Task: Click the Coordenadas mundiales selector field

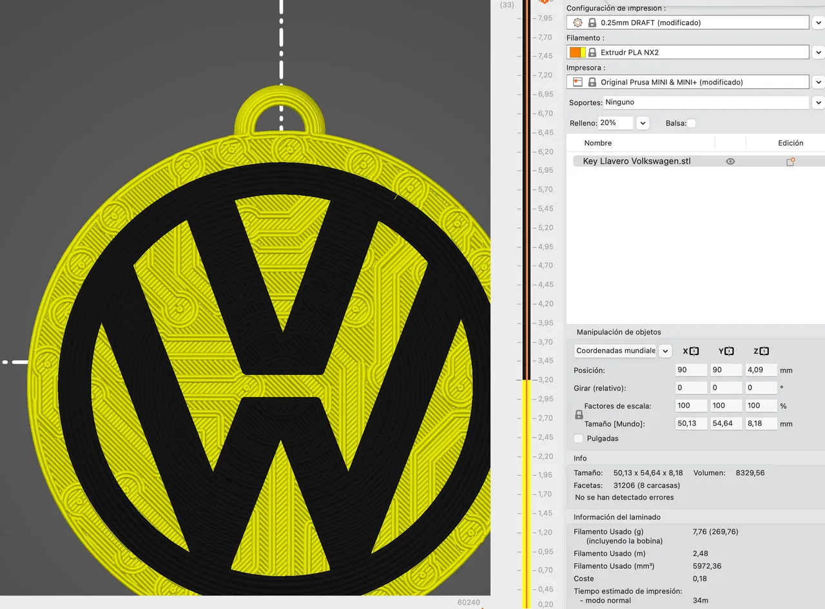Action: point(615,351)
